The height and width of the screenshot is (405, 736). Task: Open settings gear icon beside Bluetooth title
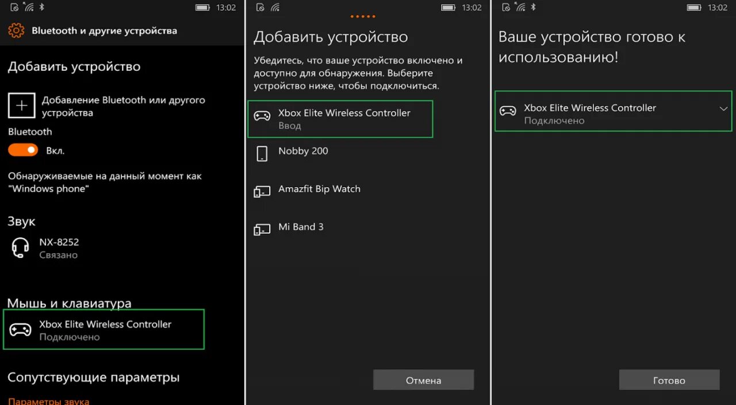coord(16,30)
